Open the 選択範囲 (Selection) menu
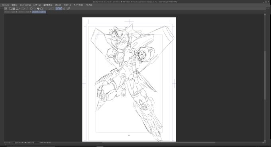This screenshot has width=271, height=147. coord(48,5)
